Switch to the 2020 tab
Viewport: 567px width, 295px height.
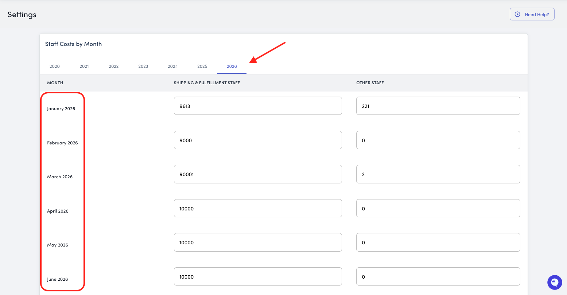point(55,66)
